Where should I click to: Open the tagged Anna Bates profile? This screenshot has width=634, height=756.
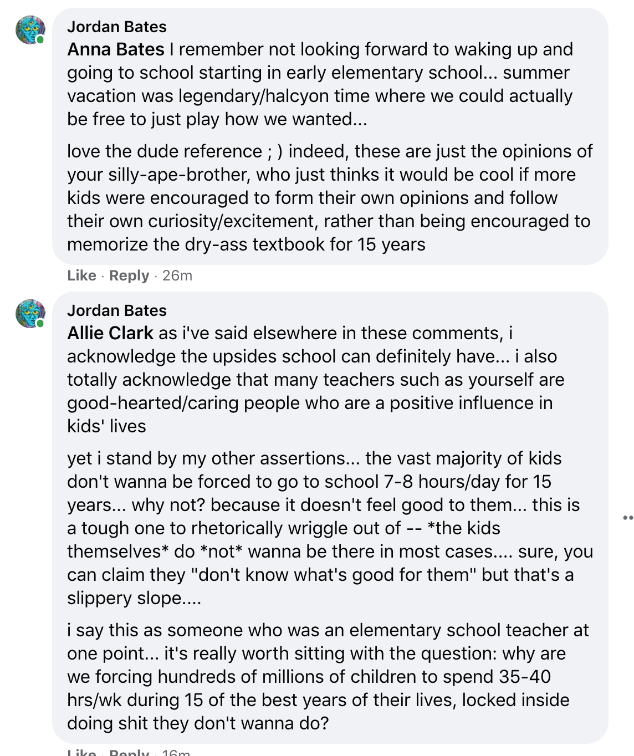[x=115, y=49]
